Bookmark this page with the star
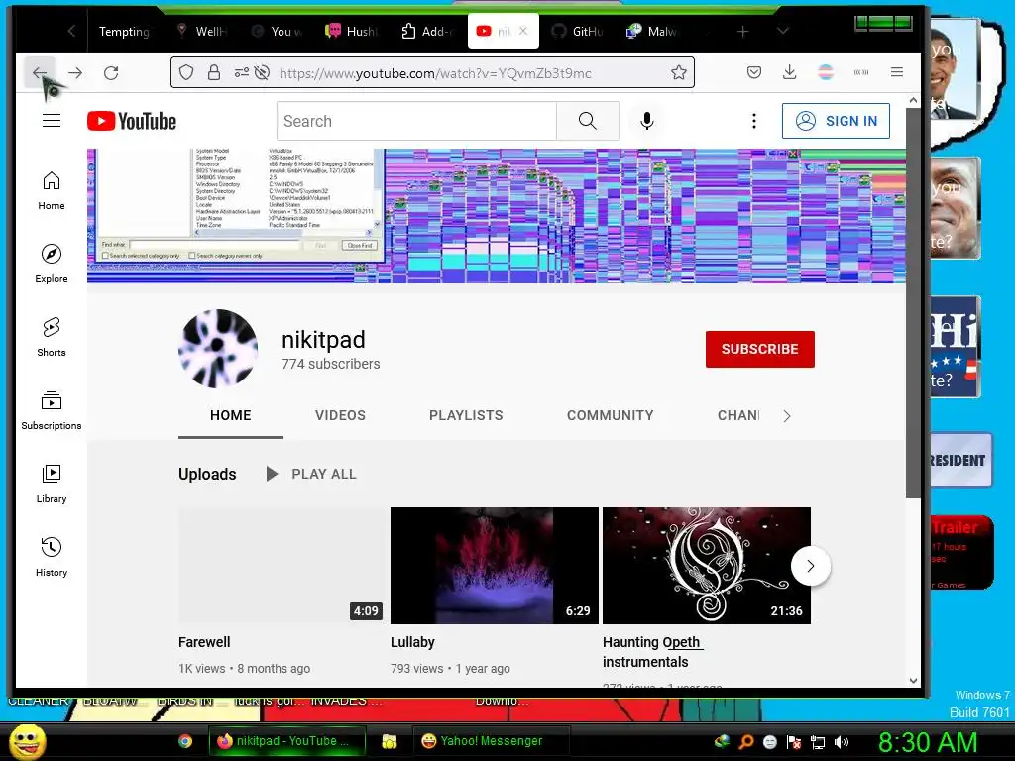The height and width of the screenshot is (761, 1015). (x=678, y=72)
